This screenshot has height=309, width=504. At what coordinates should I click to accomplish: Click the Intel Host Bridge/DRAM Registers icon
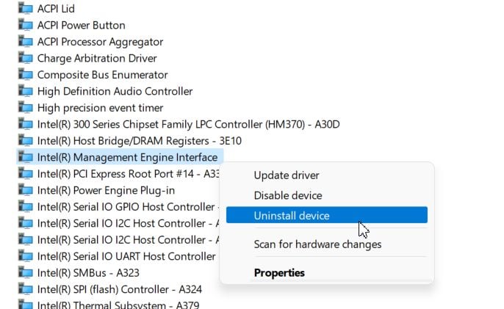click(26, 140)
